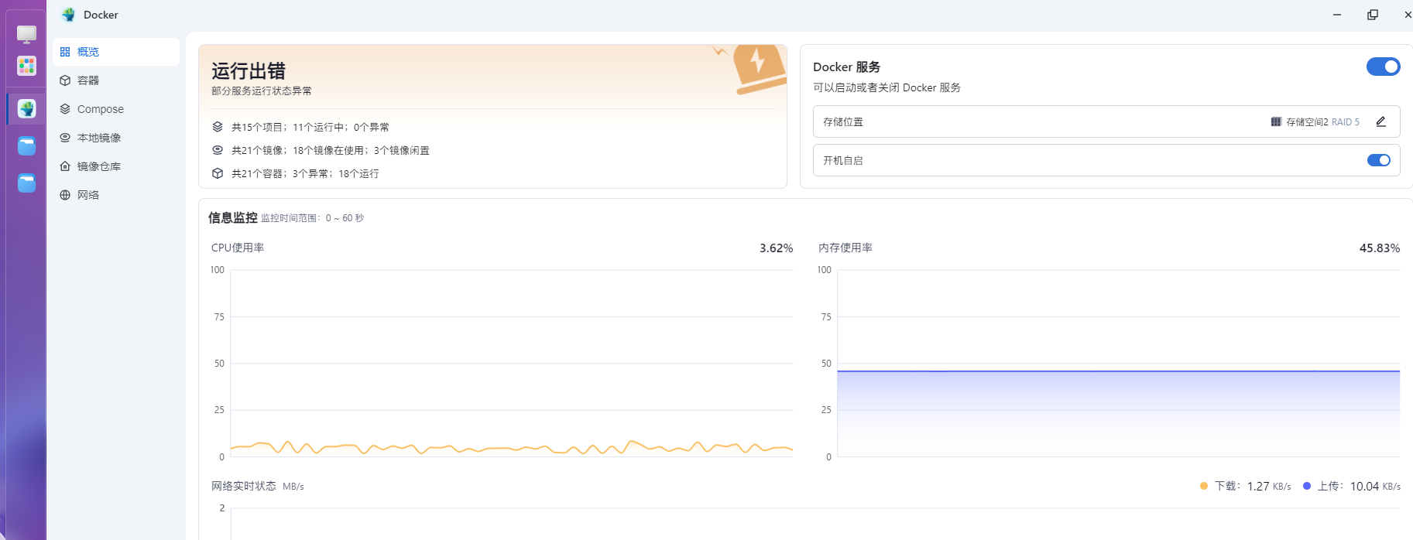Click the 内存使用率 chart area
Screen dimensions: 1413x540
(1119, 414)
